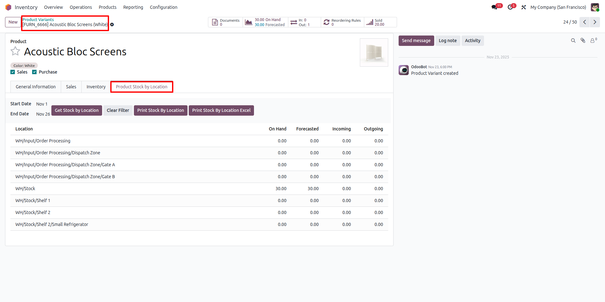Click the Product Variant created message
The width and height of the screenshot is (605, 302).
coord(435,73)
